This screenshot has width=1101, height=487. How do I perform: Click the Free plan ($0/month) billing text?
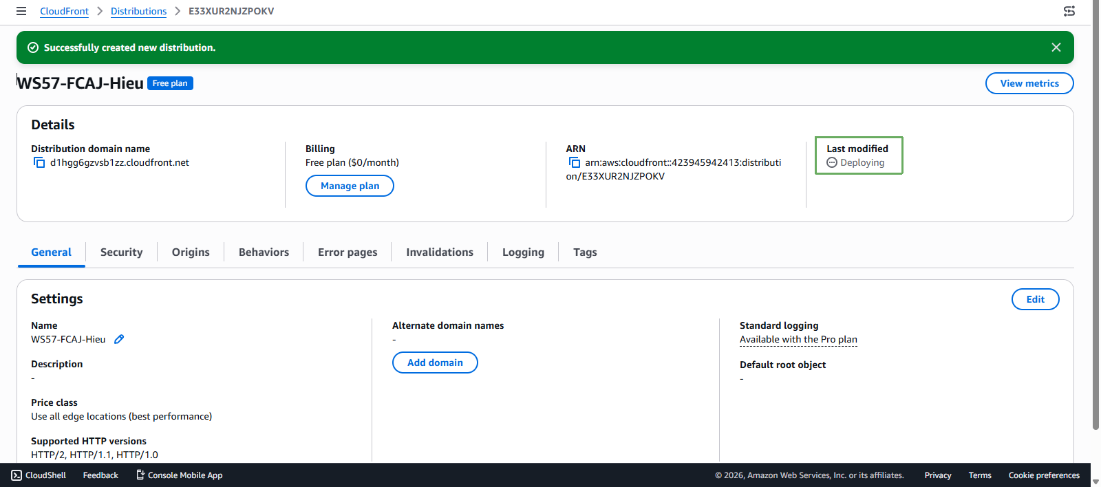pyautogui.click(x=352, y=163)
